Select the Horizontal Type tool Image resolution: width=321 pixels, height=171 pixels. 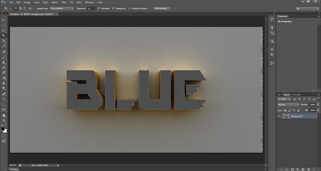click(4, 99)
